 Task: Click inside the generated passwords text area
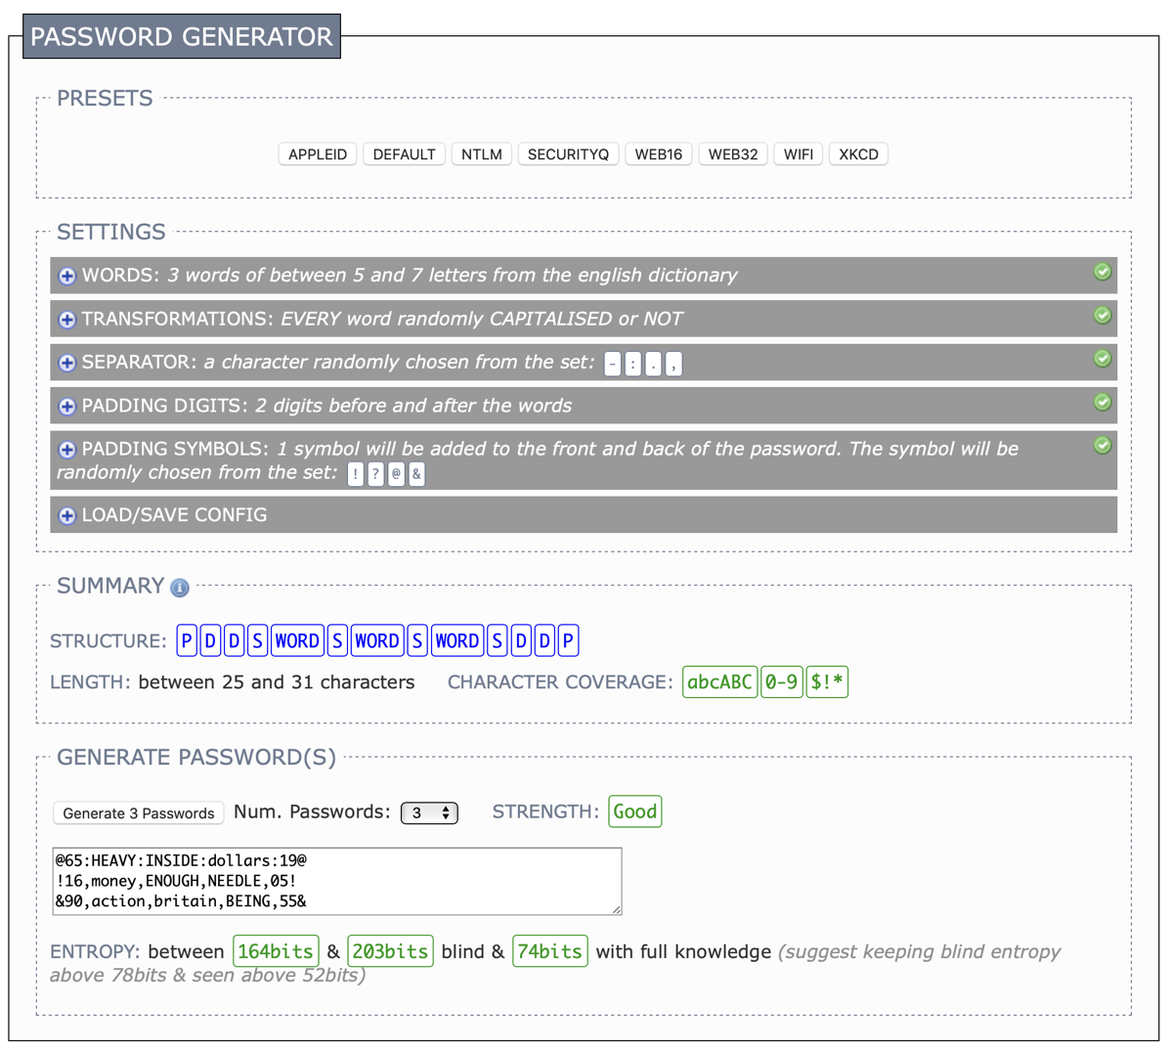point(336,881)
